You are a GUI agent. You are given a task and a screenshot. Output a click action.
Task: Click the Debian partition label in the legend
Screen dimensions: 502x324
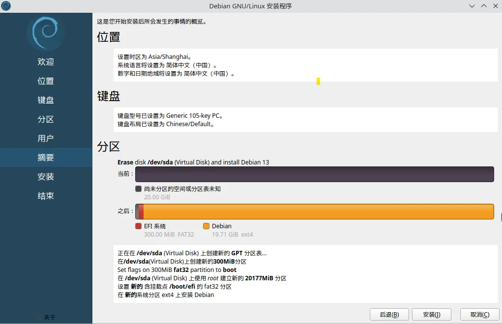click(222, 226)
